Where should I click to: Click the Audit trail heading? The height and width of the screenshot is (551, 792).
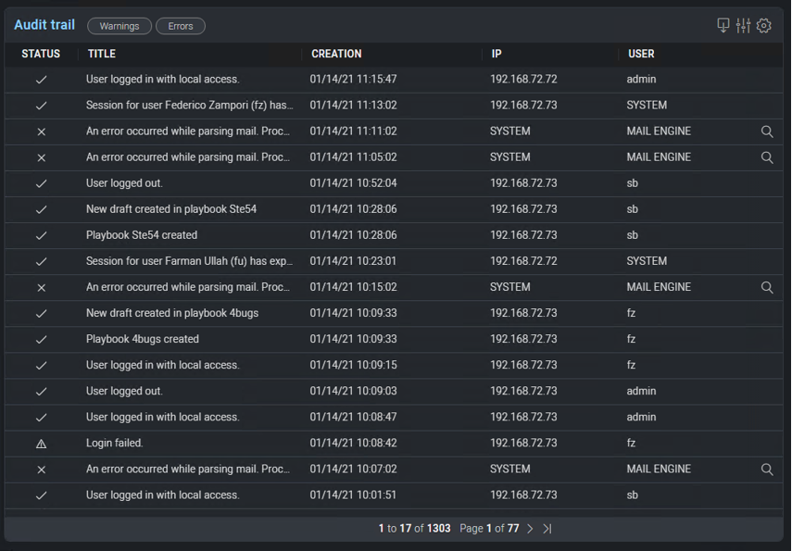click(44, 24)
